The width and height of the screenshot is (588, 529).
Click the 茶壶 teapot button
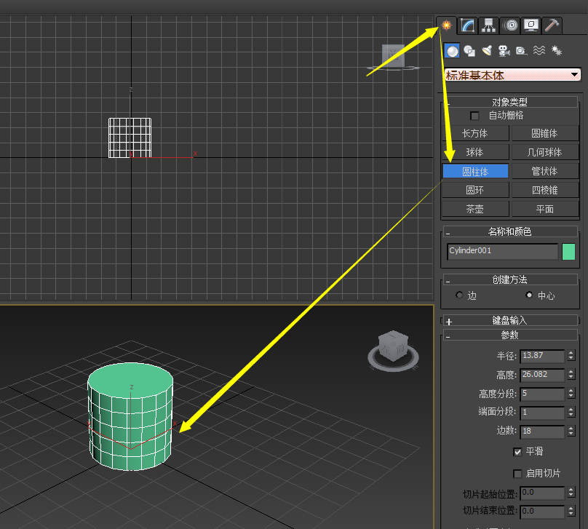point(474,209)
